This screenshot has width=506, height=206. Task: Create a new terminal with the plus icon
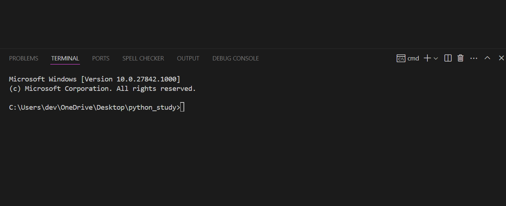(x=427, y=58)
